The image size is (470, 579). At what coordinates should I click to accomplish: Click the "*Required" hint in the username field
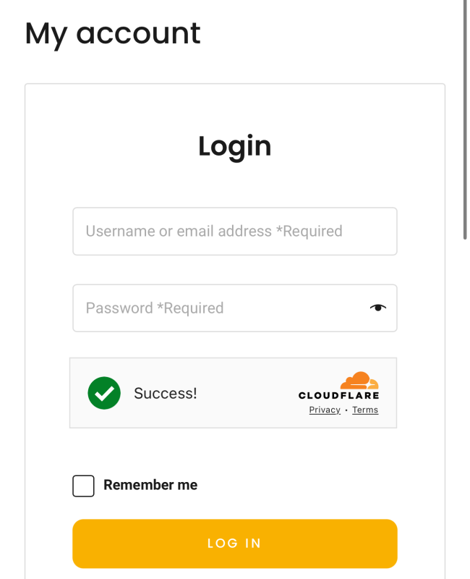pyautogui.click(x=309, y=232)
